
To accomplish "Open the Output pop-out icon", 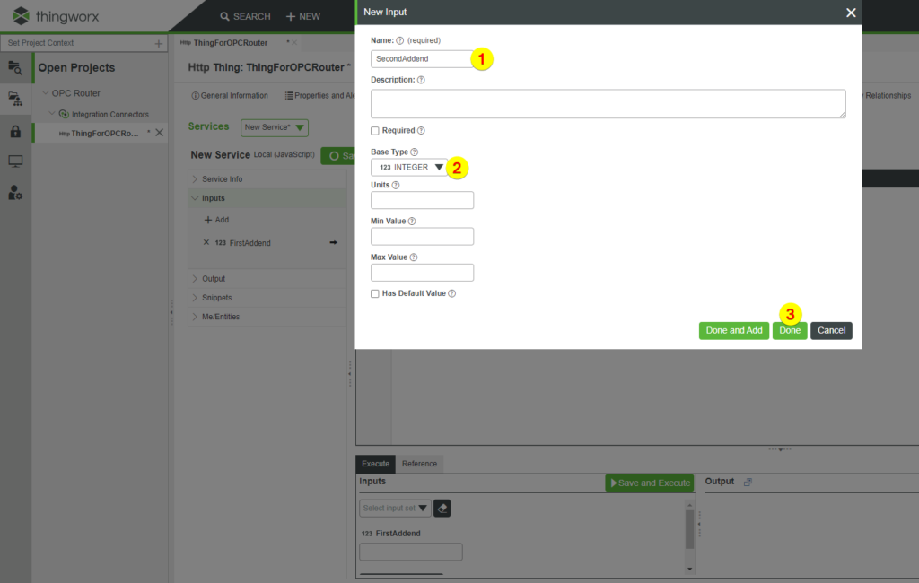I will 748,481.
